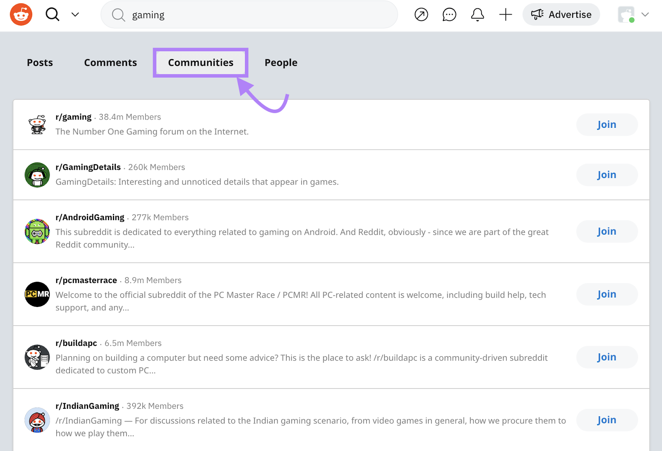Screen dimensions: 662x451
Task: Click the Reddit Snoo logo to go home
Action: (20, 14)
